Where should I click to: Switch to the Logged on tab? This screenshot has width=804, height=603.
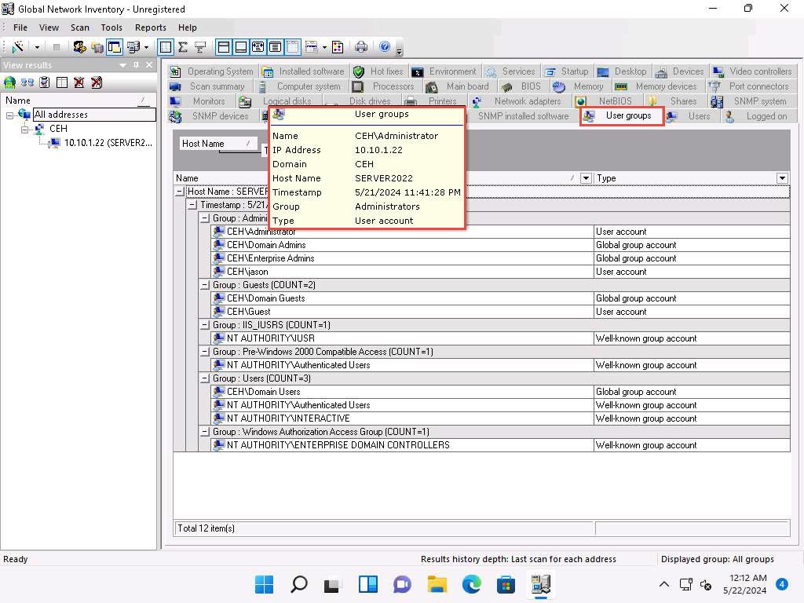click(766, 116)
